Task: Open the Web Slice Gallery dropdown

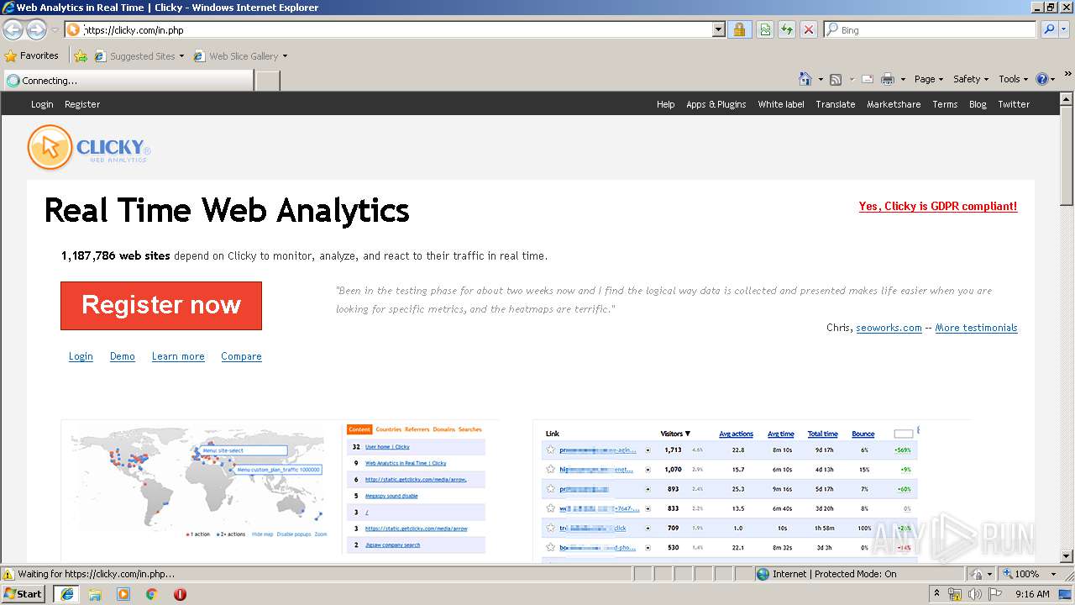Action: [285, 56]
